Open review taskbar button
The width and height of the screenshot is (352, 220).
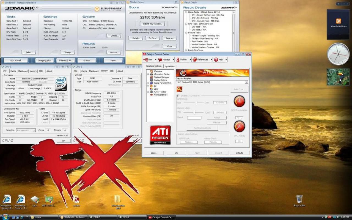pos(43,217)
